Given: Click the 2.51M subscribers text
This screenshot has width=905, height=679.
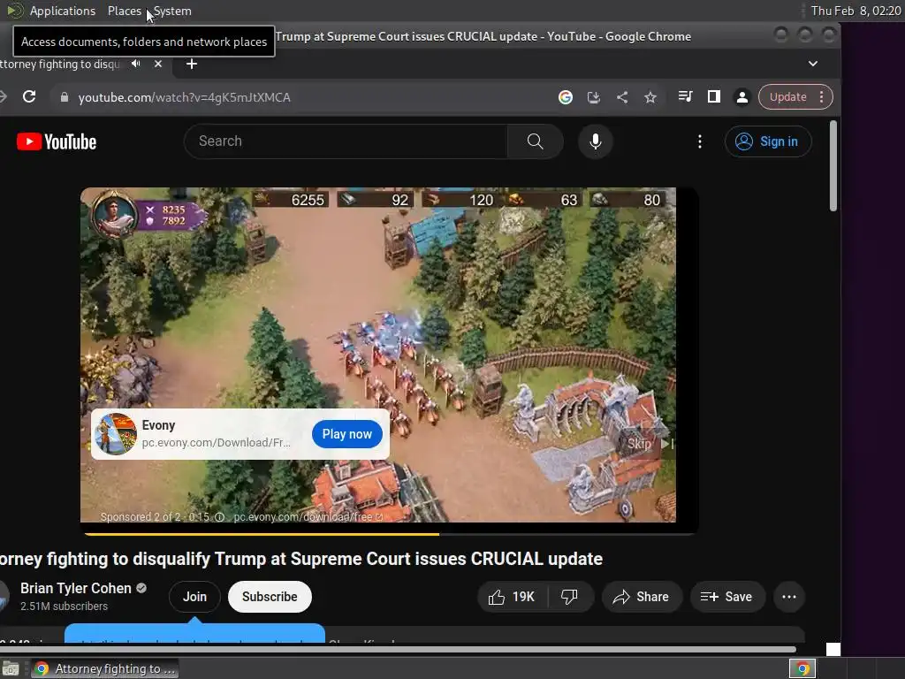Looking at the screenshot, I should 64,607.
